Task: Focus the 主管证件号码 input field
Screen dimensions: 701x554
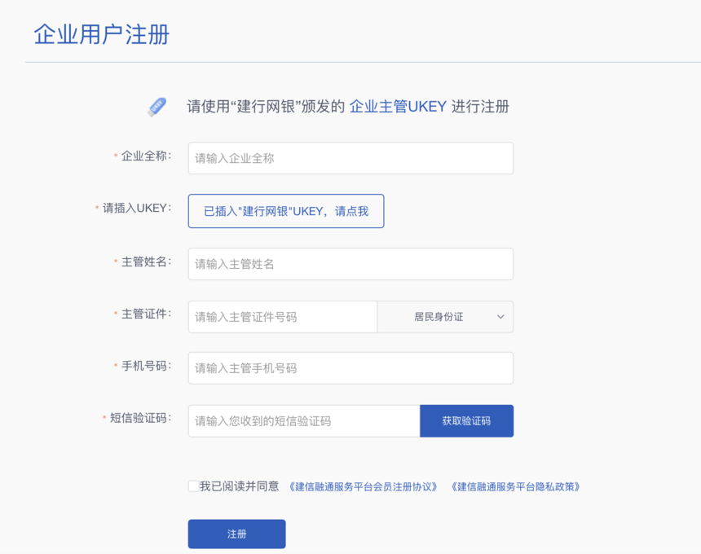Action: point(283,317)
